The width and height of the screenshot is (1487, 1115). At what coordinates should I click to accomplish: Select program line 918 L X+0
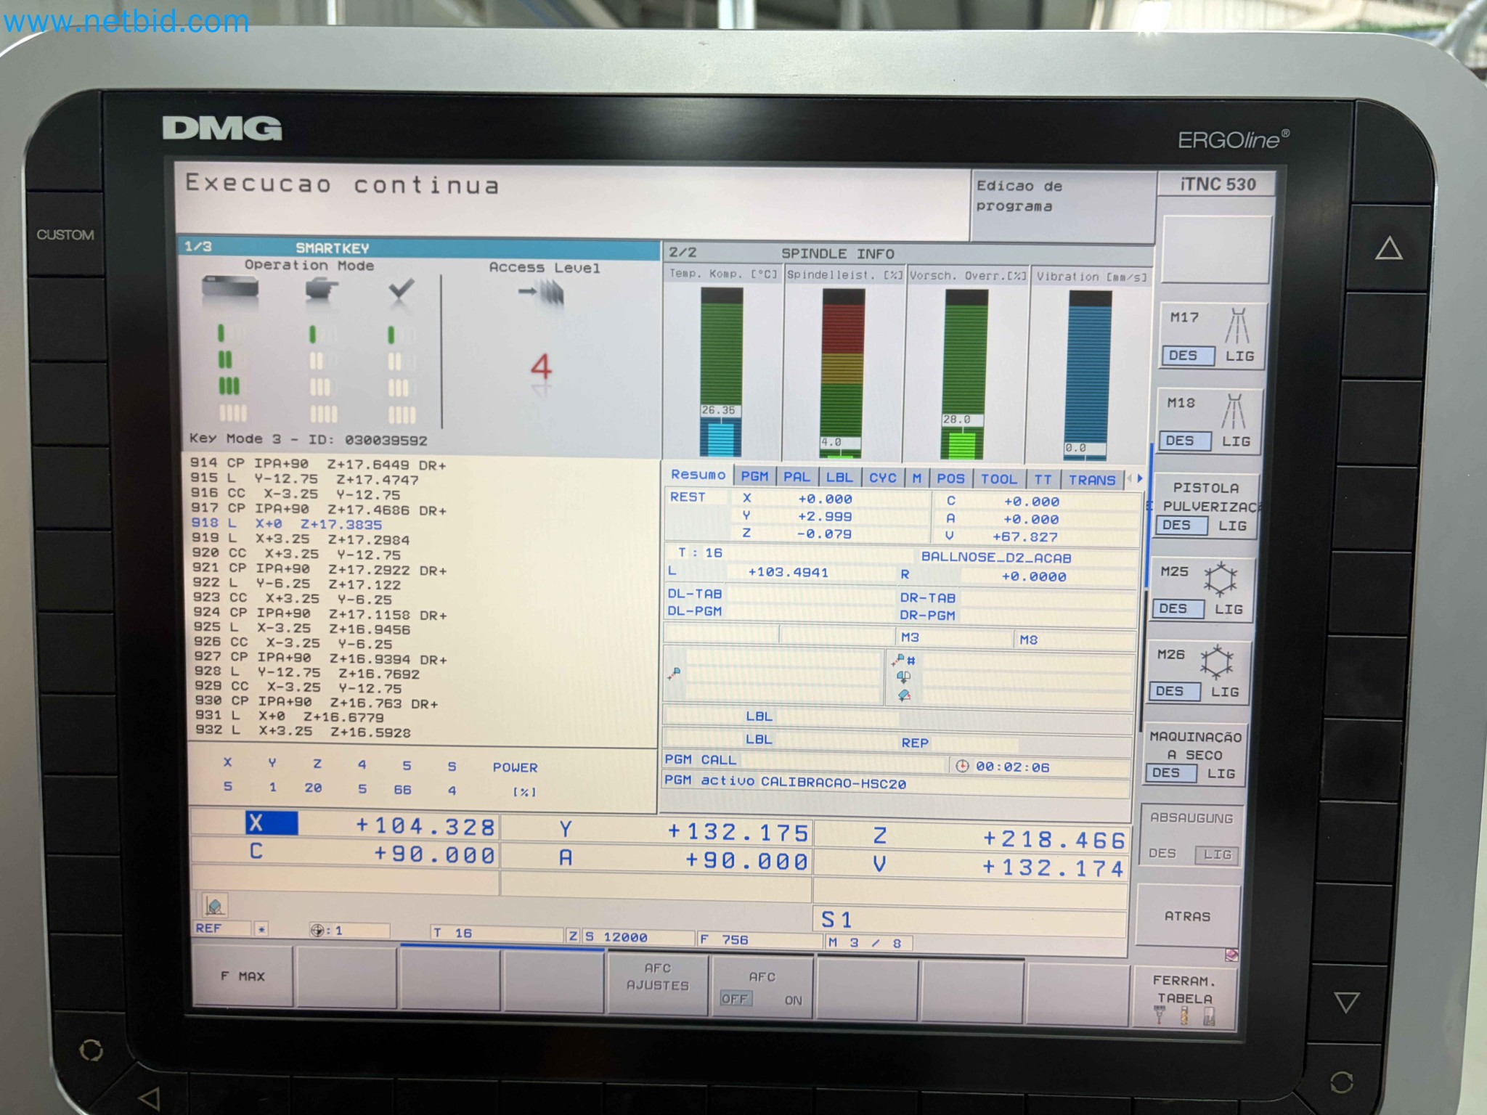[286, 523]
